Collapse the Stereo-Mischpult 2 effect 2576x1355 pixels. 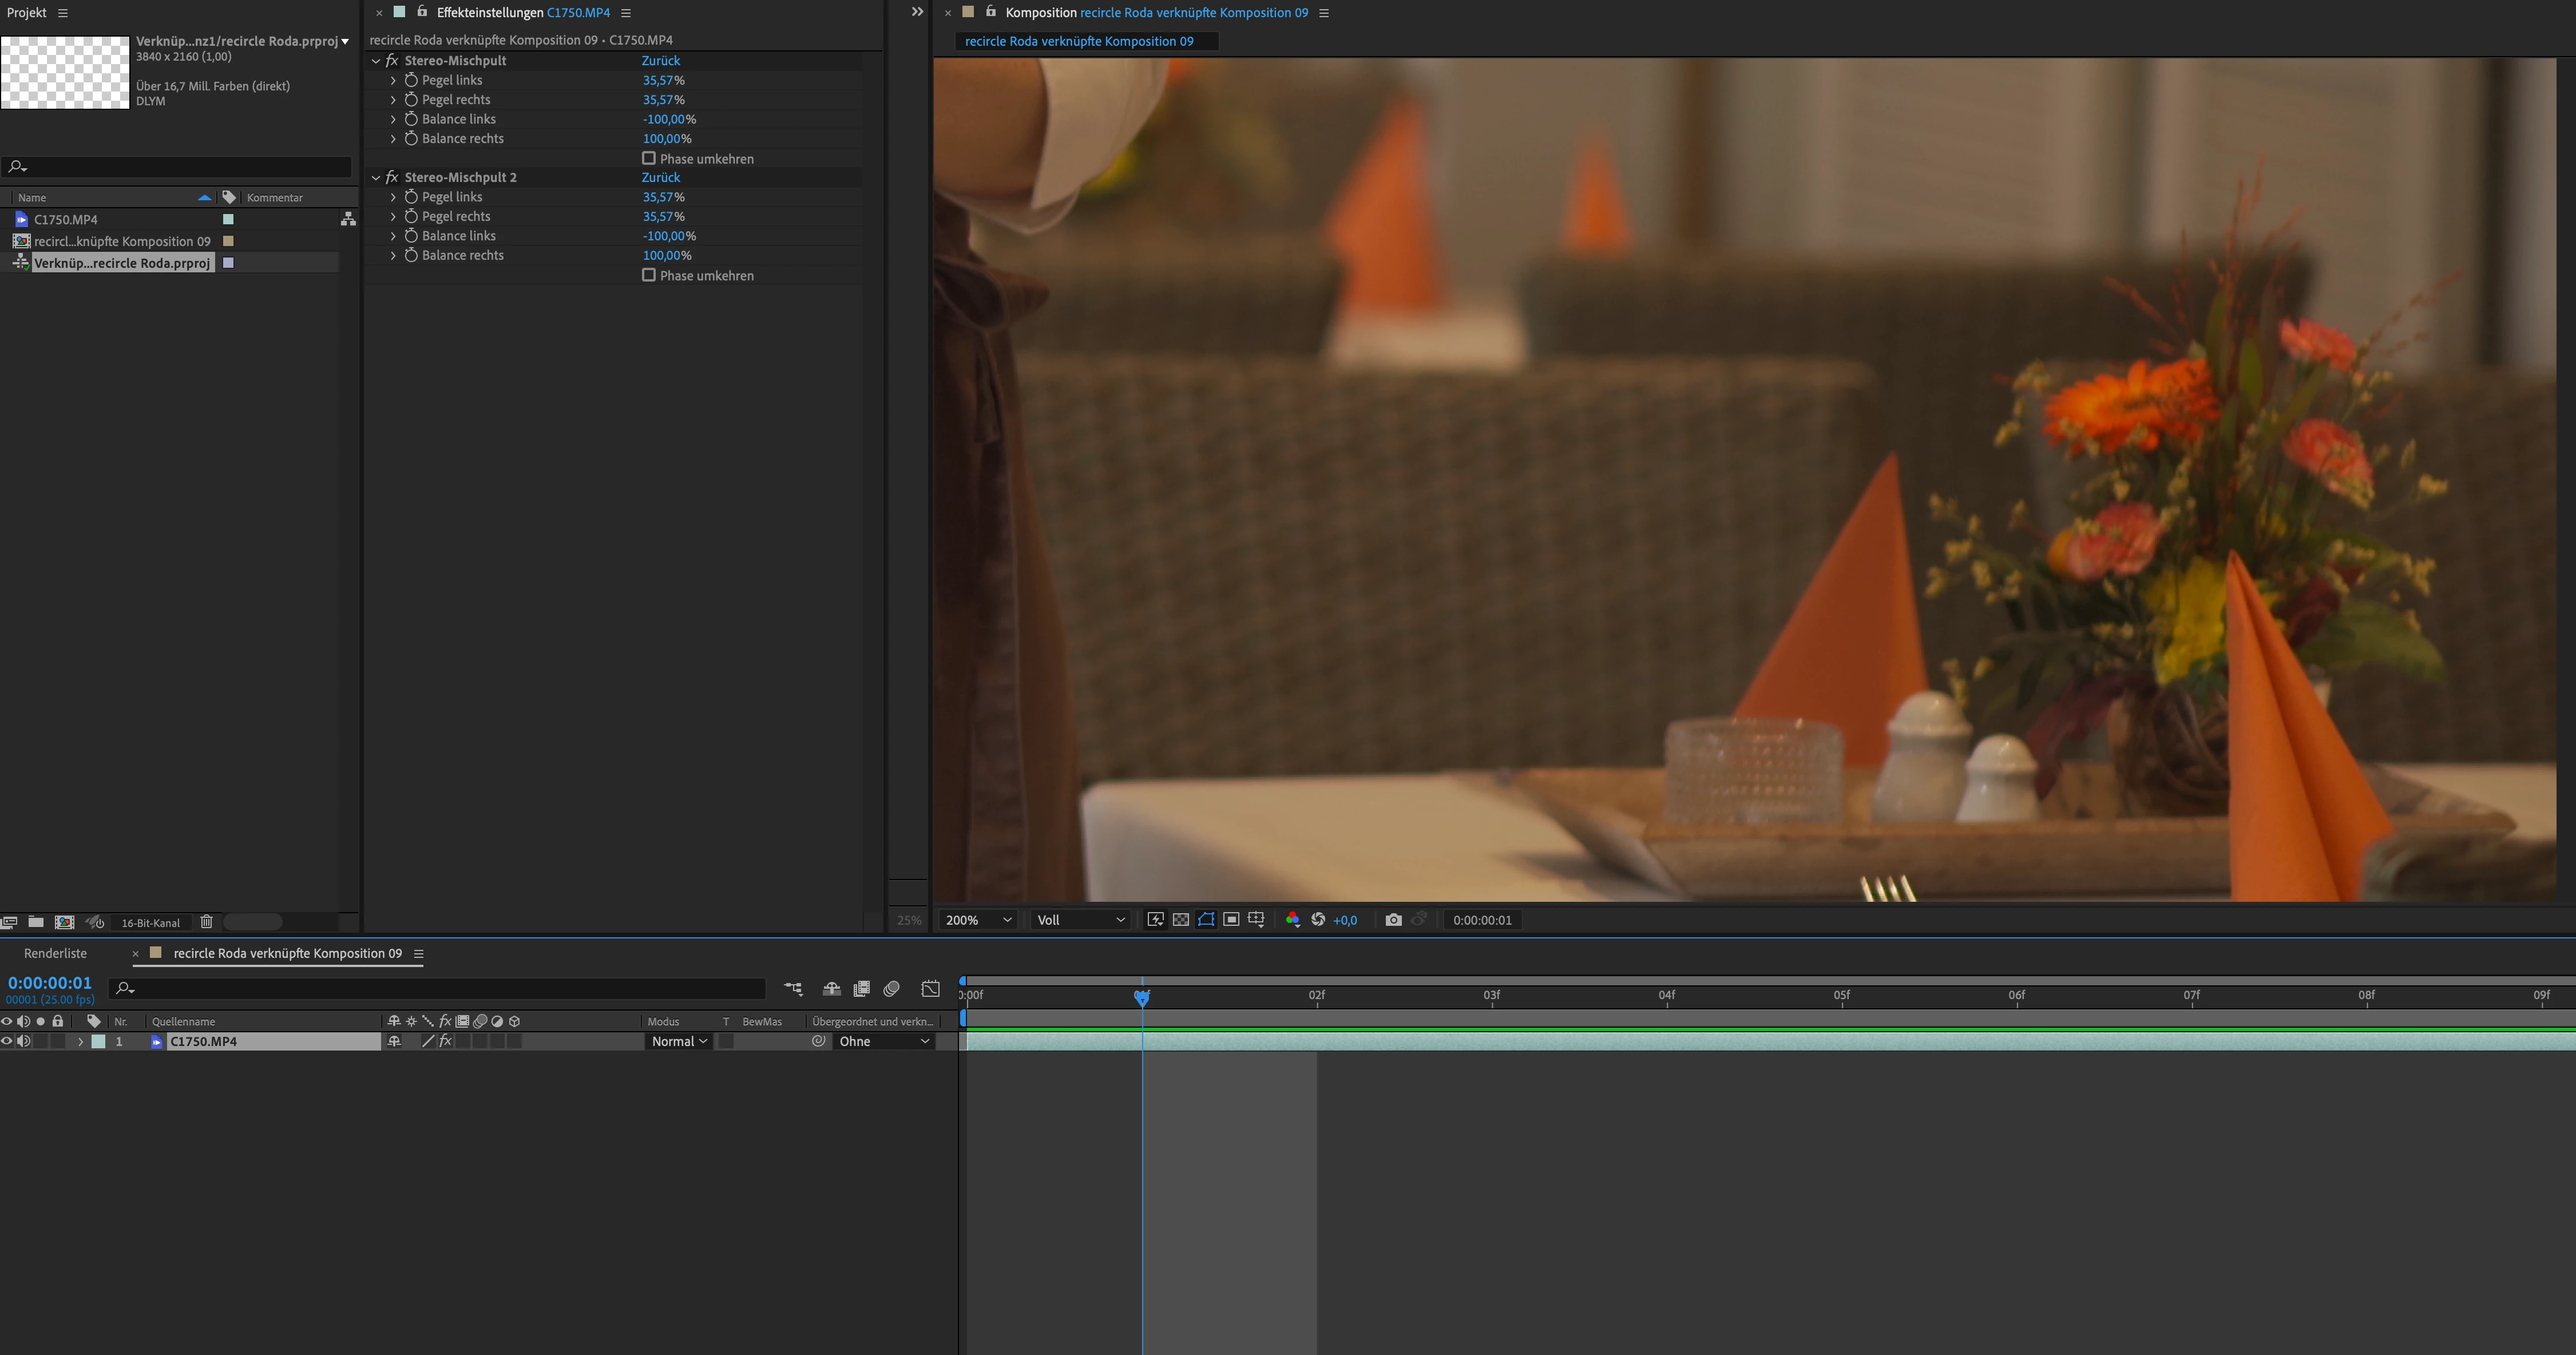point(376,177)
